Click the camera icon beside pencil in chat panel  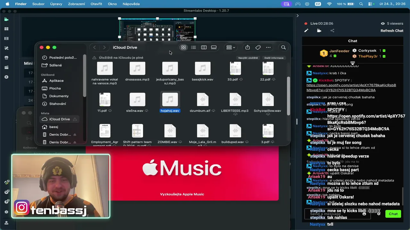click(319, 31)
